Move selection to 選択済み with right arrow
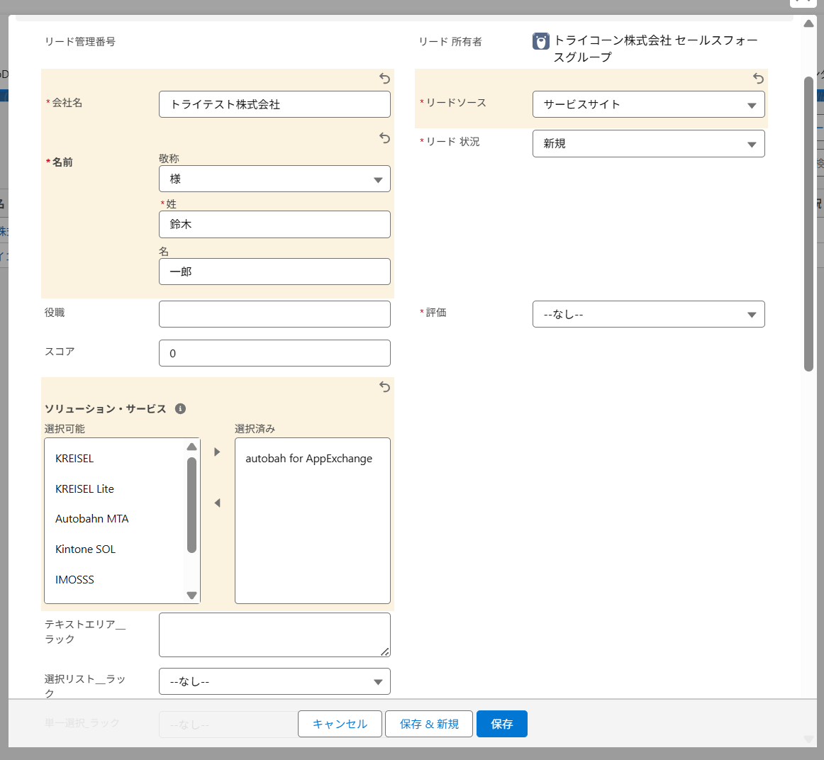The image size is (824, 760). click(x=217, y=452)
